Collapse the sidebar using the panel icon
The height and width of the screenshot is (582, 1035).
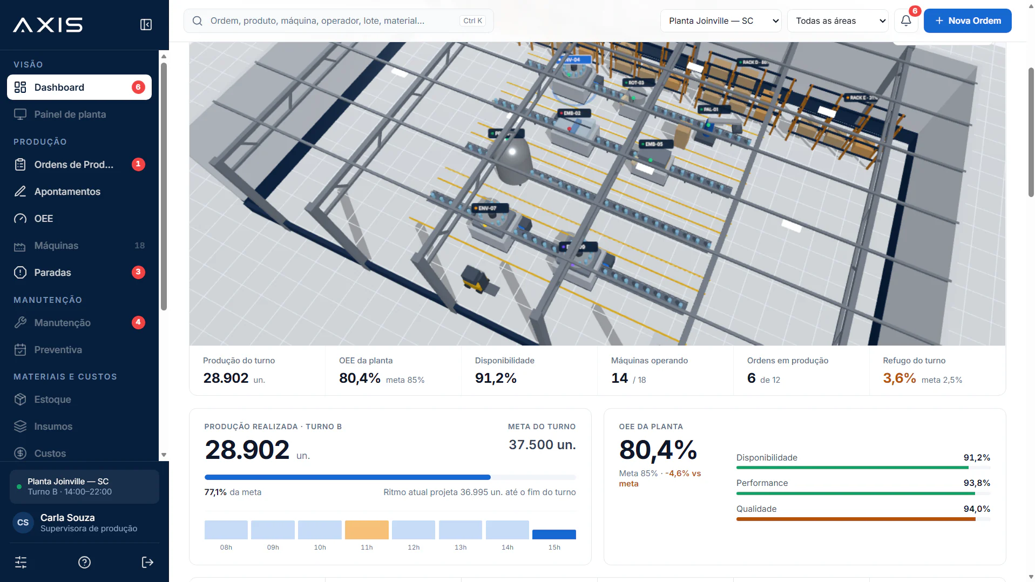pos(146,25)
